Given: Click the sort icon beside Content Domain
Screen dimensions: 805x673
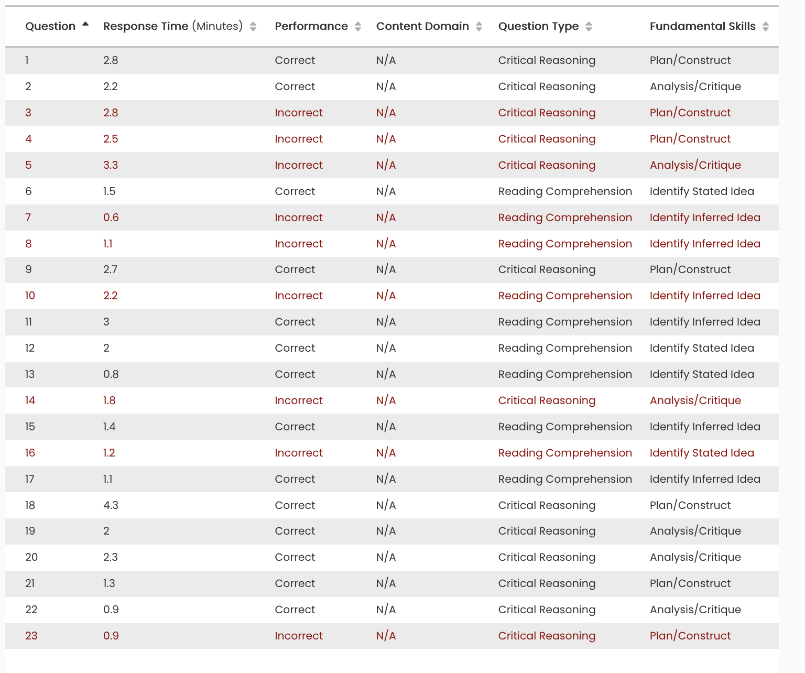Looking at the screenshot, I should click(x=478, y=26).
